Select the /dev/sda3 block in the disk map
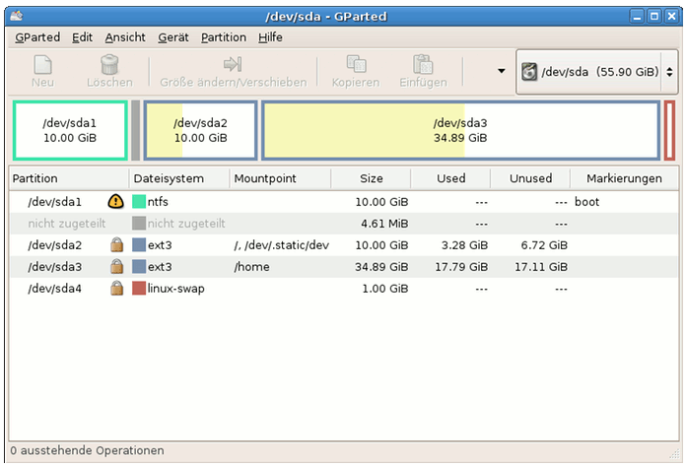The image size is (686, 466). pyautogui.click(x=460, y=130)
